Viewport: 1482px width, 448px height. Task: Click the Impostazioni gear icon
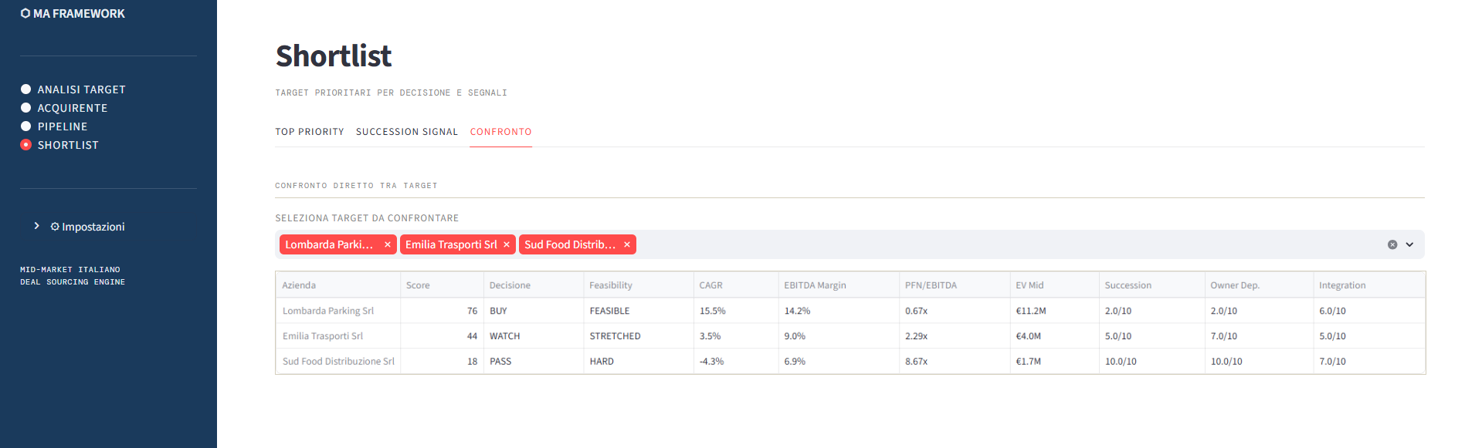pos(55,227)
